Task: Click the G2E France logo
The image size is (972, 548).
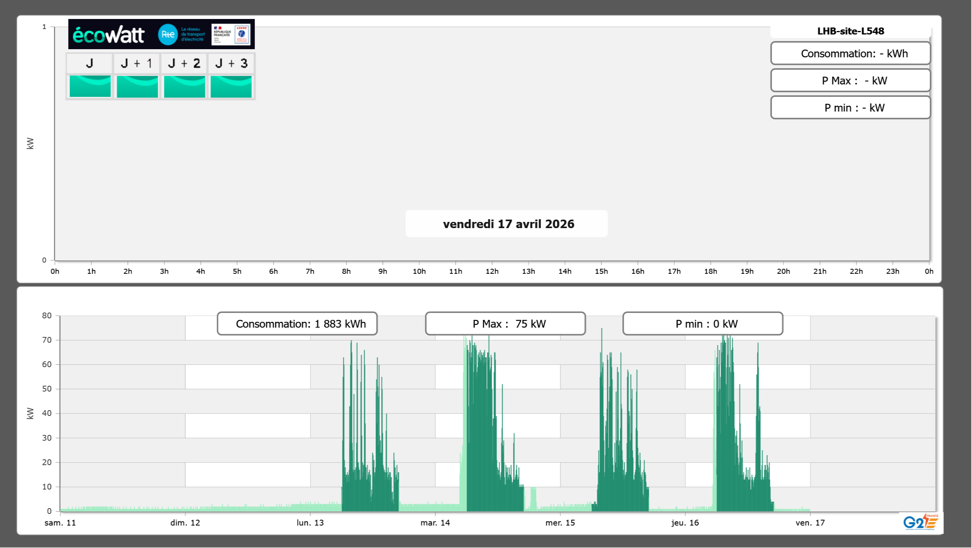Action: click(x=920, y=522)
